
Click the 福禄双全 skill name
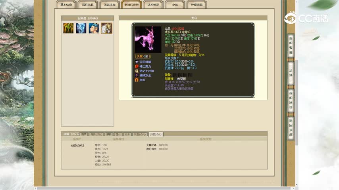(145, 75)
